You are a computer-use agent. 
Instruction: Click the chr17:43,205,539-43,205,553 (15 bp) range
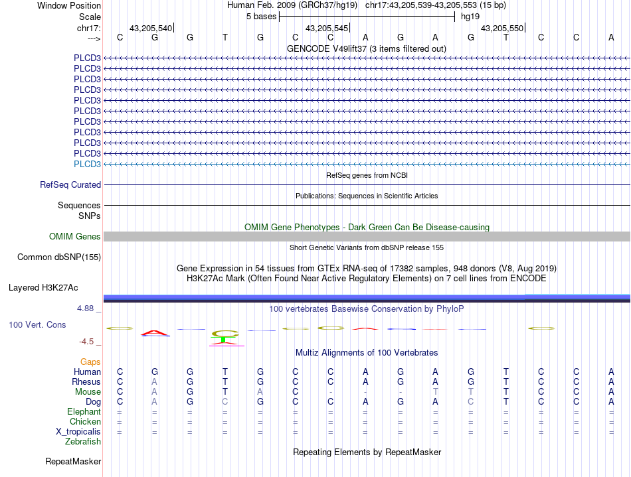(x=436, y=5)
